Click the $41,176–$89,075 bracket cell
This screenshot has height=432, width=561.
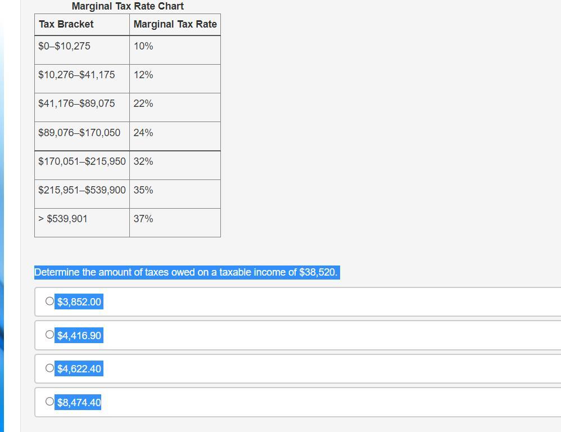pyautogui.click(x=76, y=103)
